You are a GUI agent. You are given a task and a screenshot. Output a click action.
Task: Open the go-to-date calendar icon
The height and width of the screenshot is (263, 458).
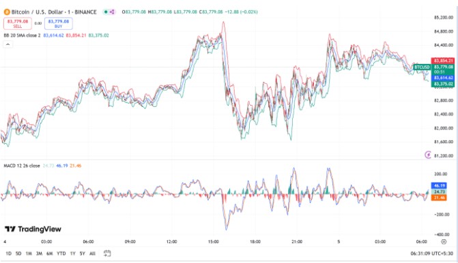107,253
